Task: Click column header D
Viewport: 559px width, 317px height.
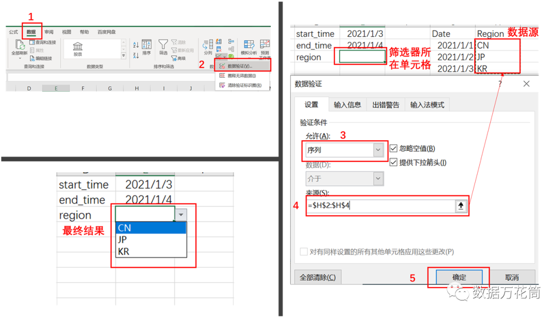Action: [29, 88]
